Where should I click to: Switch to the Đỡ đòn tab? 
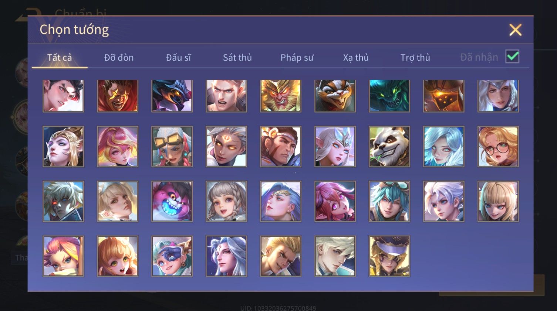click(x=119, y=58)
